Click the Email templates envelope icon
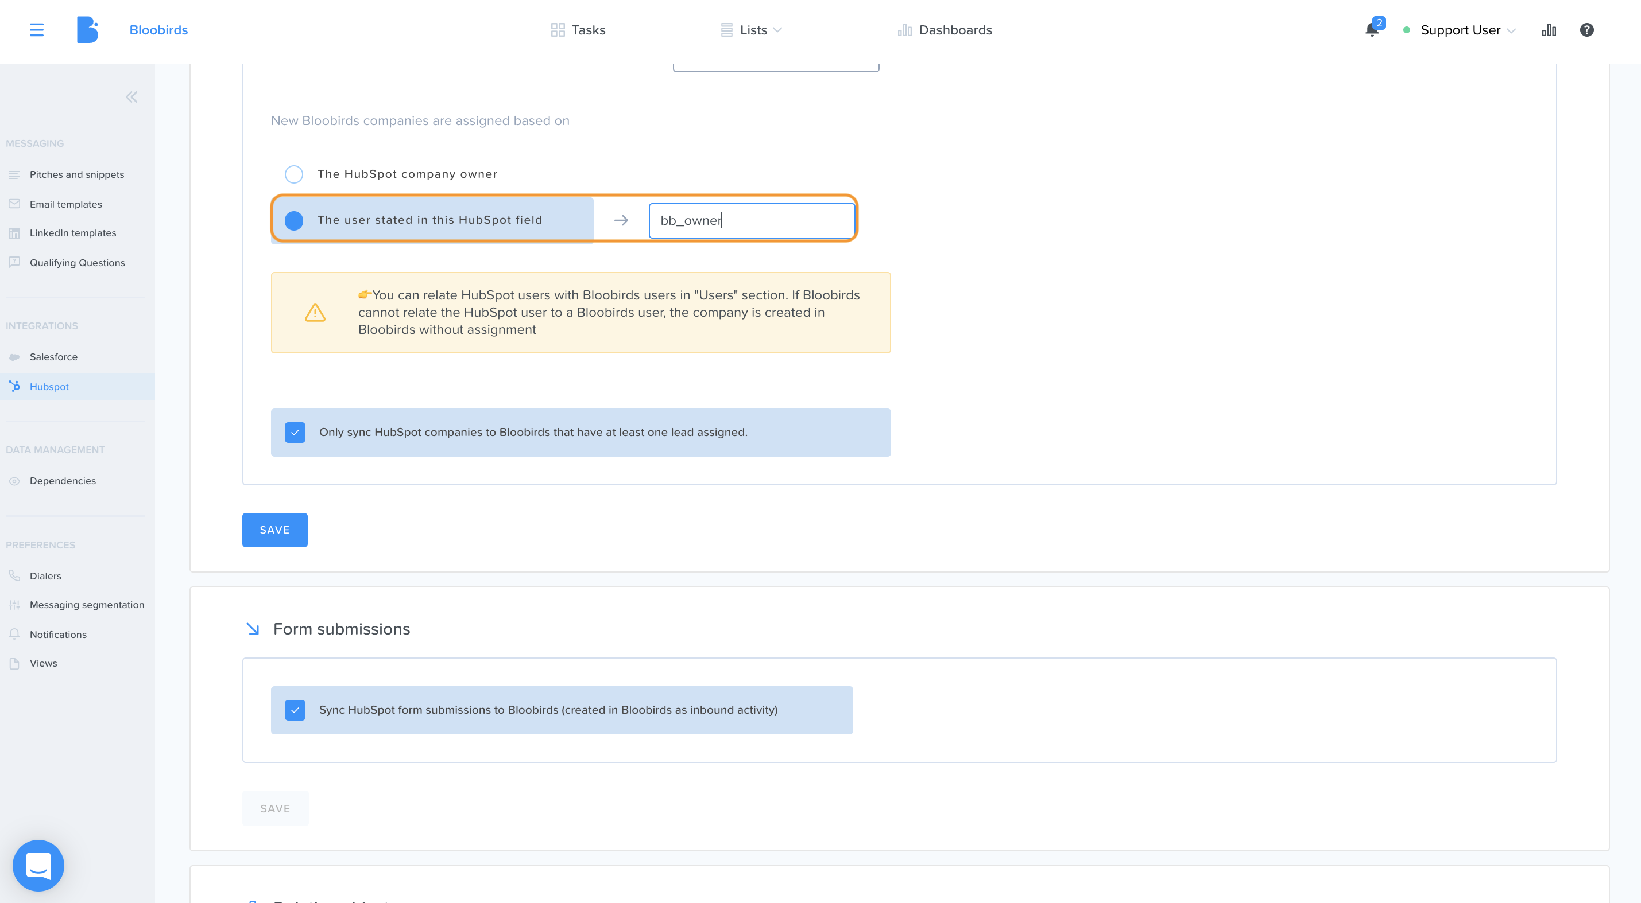Screen dimensions: 1641x903 tap(14, 204)
